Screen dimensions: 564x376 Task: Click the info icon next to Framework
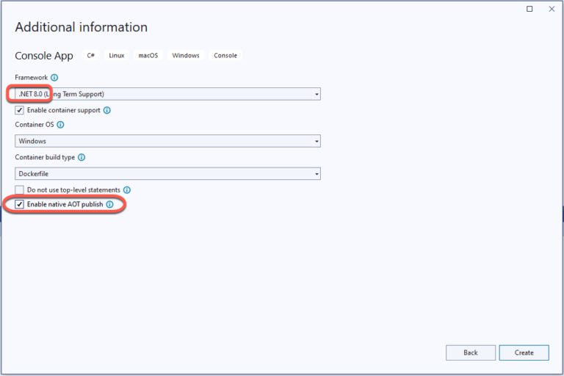click(54, 78)
